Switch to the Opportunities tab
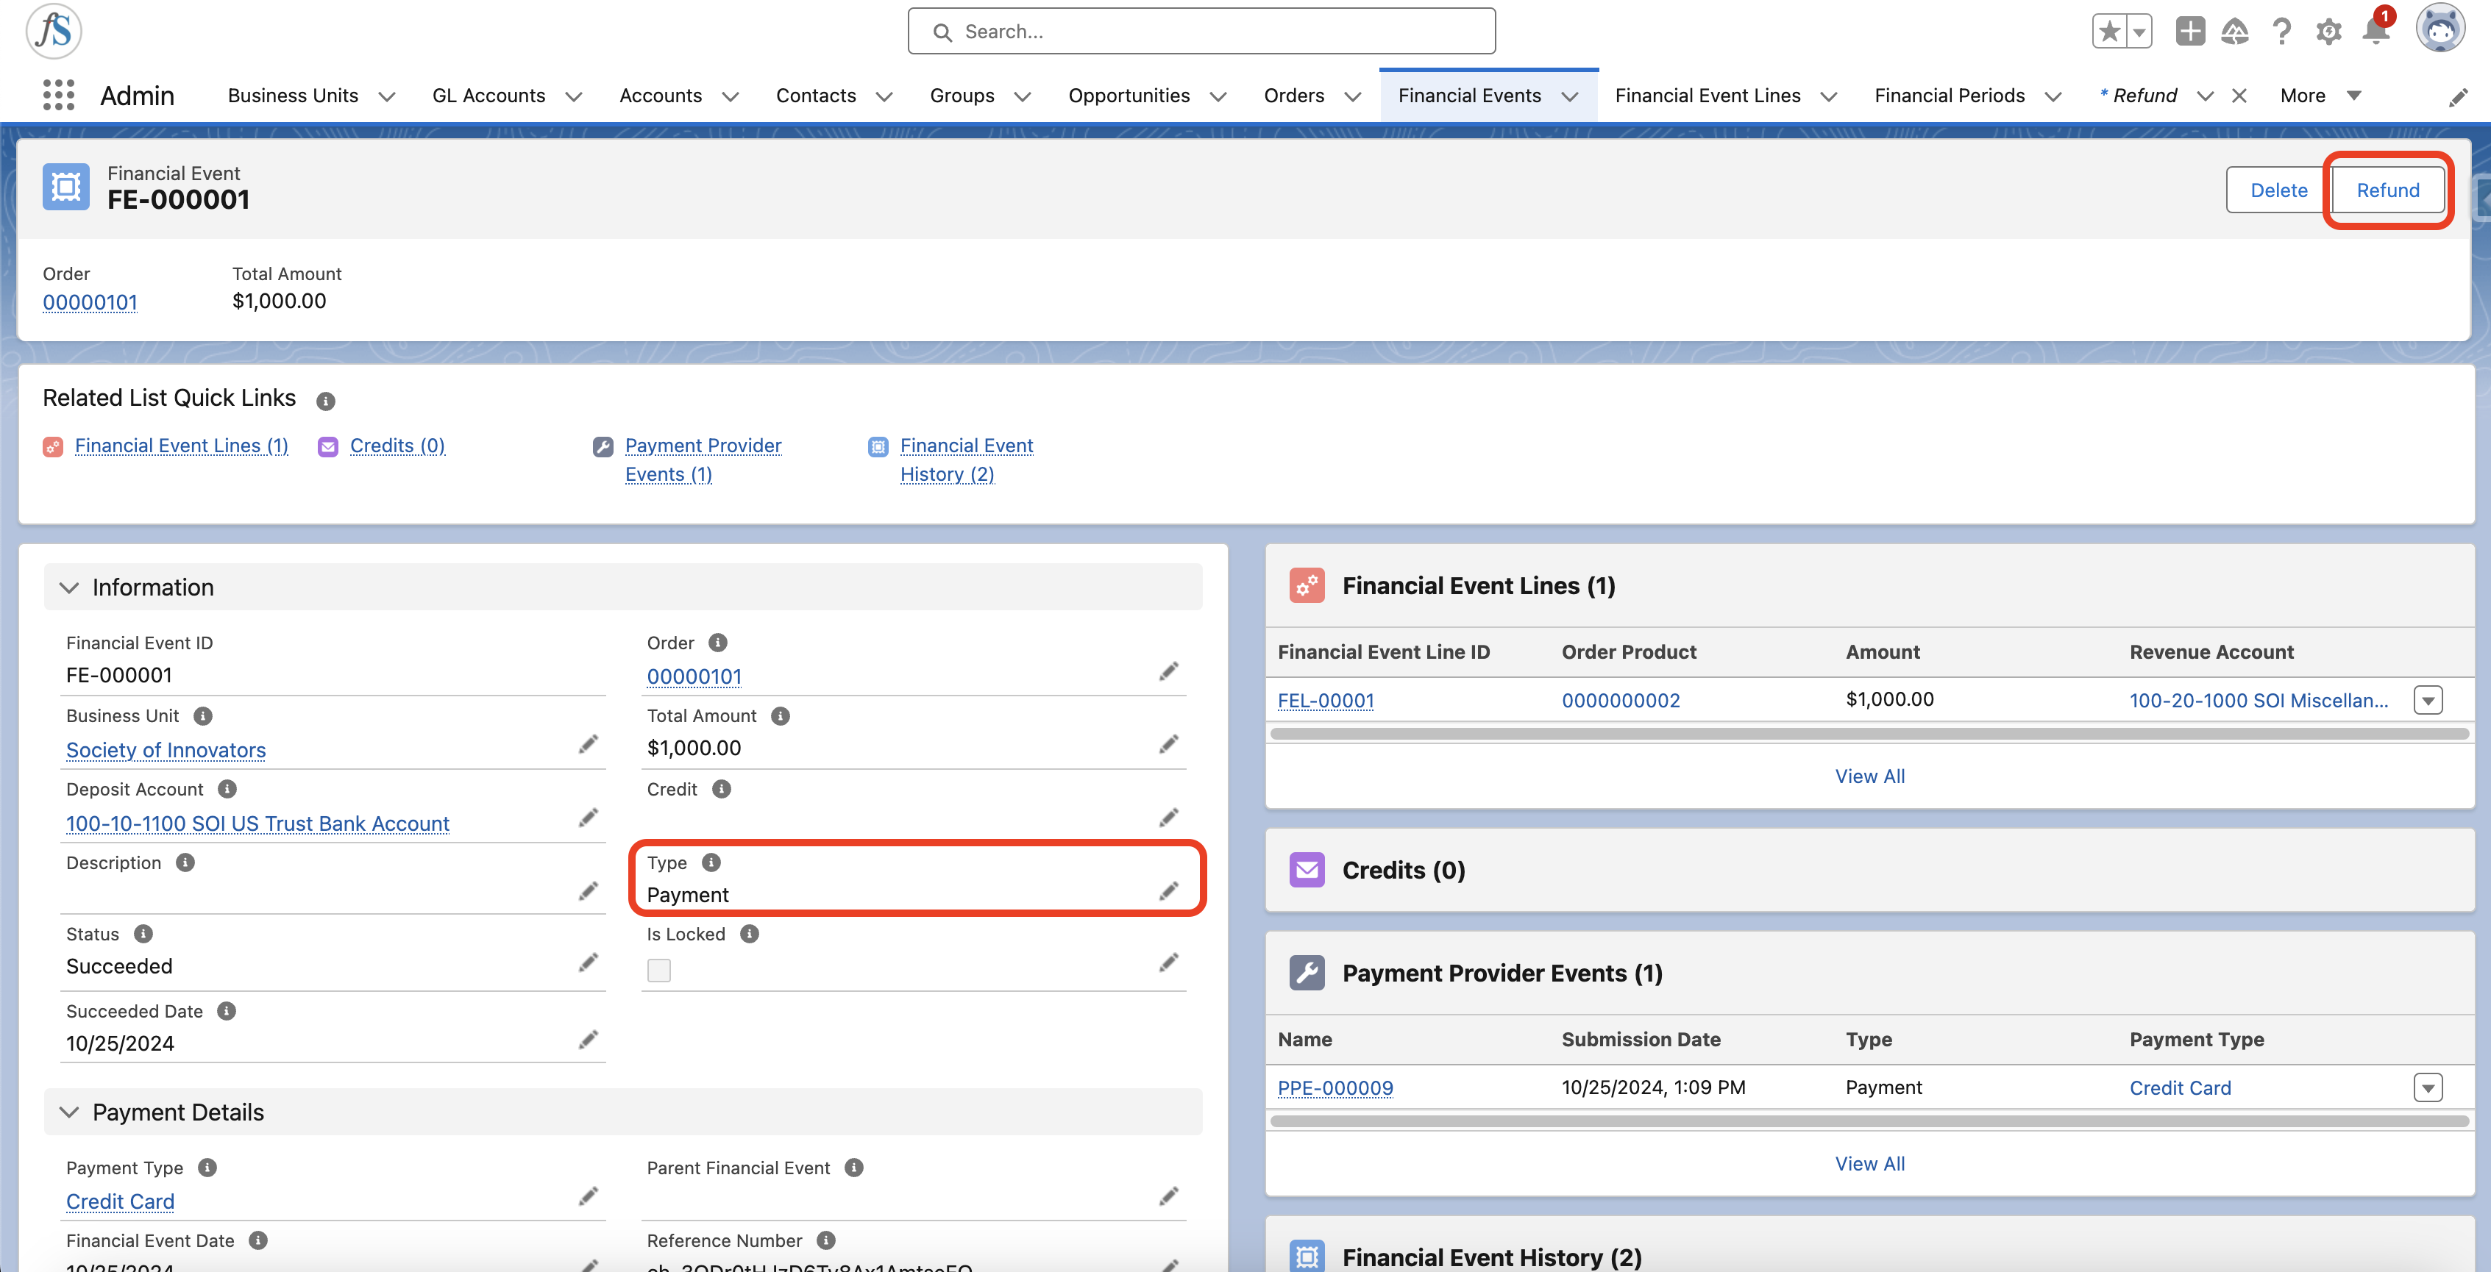The width and height of the screenshot is (2491, 1272). pyautogui.click(x=1129, y=96)
